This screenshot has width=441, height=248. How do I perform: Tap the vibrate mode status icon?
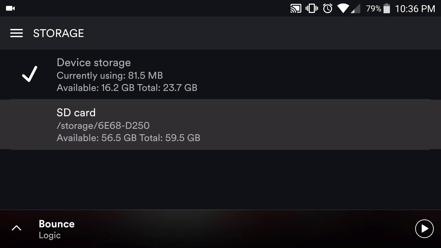[x=312, y=9]
